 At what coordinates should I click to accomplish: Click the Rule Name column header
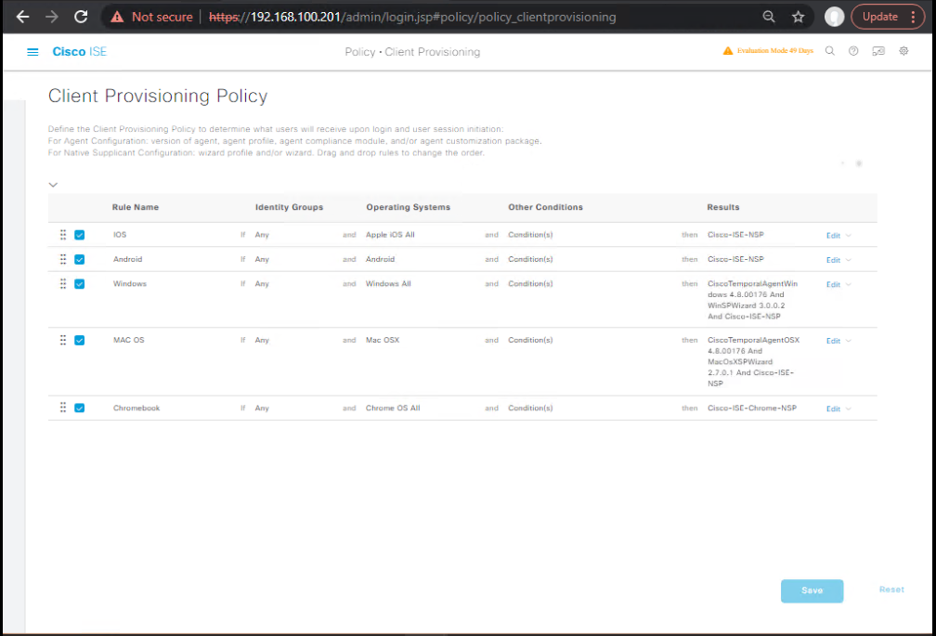click(136, 207)
